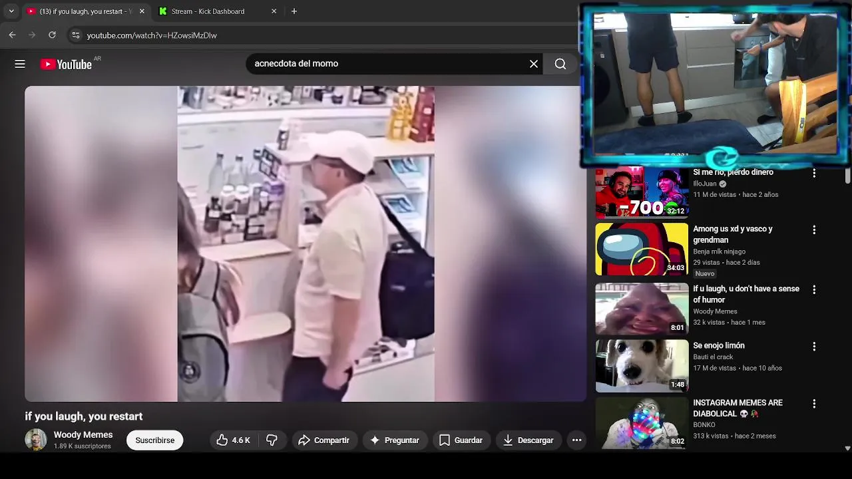Open site information icon in address bar
Image resolution: width=852 pixels, height=479 pixels.
(x=75, y=35)
